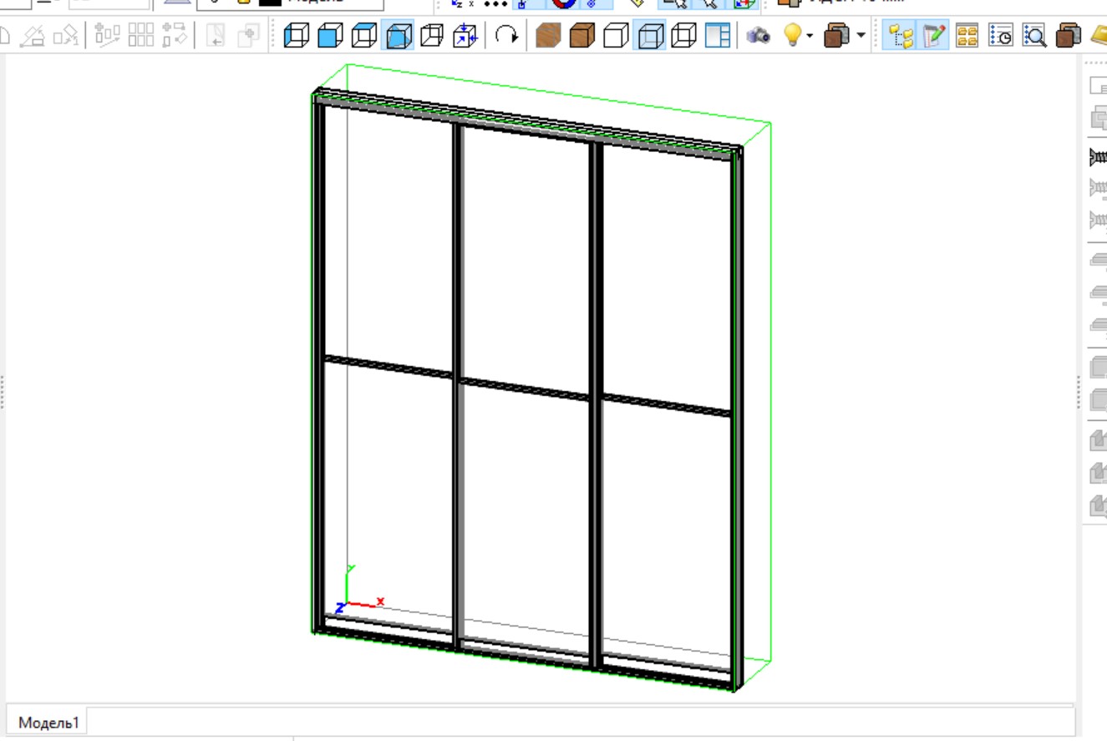
Task: Expand the brown material boxes dropdown arrow
Action: (x=861, y=36)
